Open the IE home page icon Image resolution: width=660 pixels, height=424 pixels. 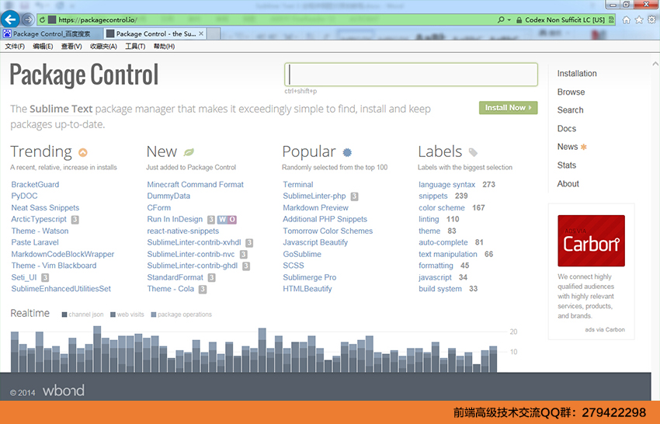pos(626,19)
